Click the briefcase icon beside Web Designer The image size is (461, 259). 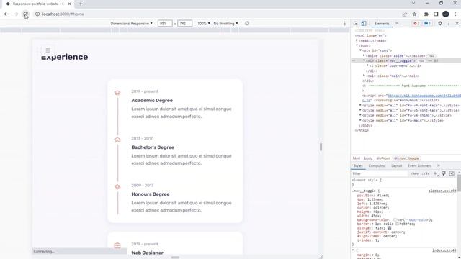coord(117,245)
